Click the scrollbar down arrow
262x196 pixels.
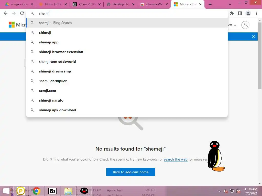coord(260,183)
